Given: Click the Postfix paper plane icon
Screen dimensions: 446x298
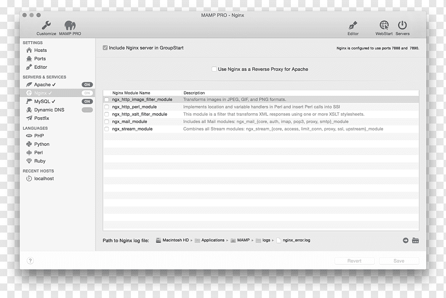Looking at the screenshot, I should tap(29, 118).
